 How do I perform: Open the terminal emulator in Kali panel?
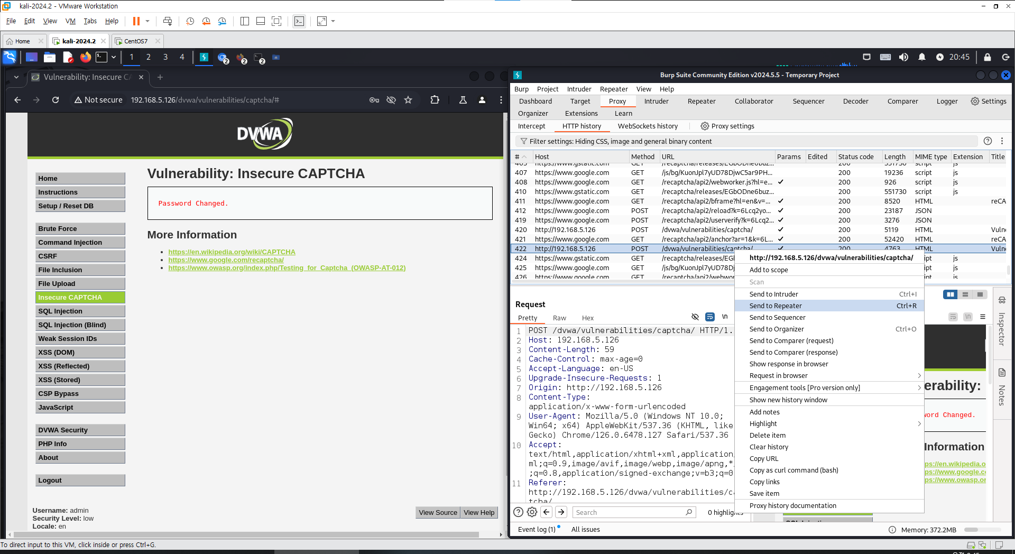[x=101, y=57]
